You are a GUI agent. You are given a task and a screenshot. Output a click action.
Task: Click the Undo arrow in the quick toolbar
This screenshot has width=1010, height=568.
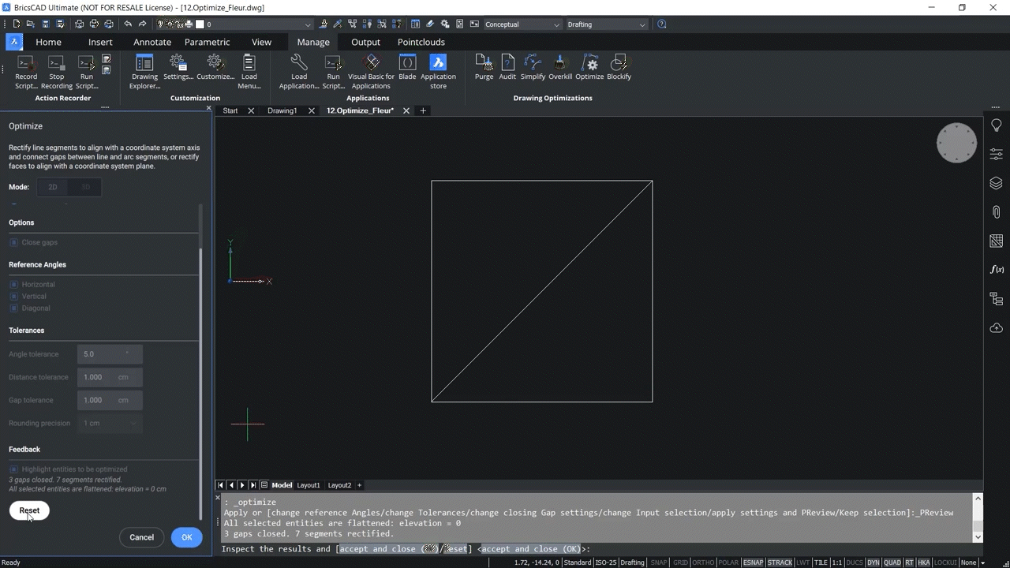click(x=128, y=24)
